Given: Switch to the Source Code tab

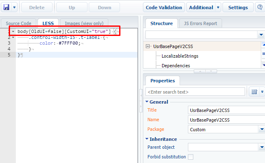Looking at the screenshot, I should [x=19, y=23].
